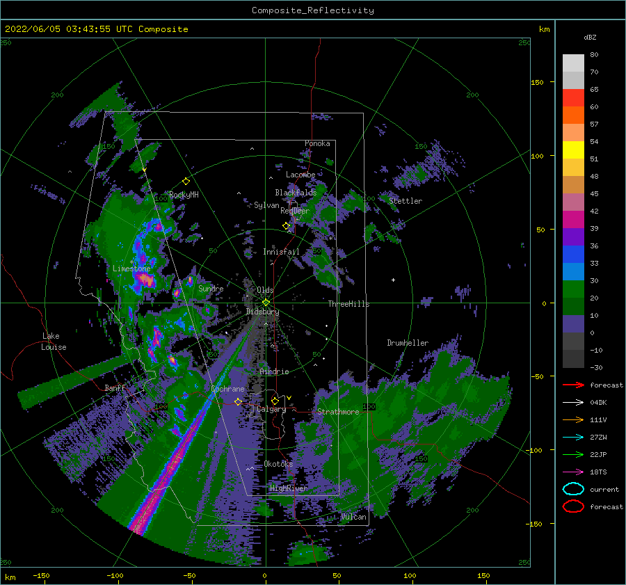Click the Didsbury label
626x585 pixels.
pyautogui.click(x=263, y=312)
